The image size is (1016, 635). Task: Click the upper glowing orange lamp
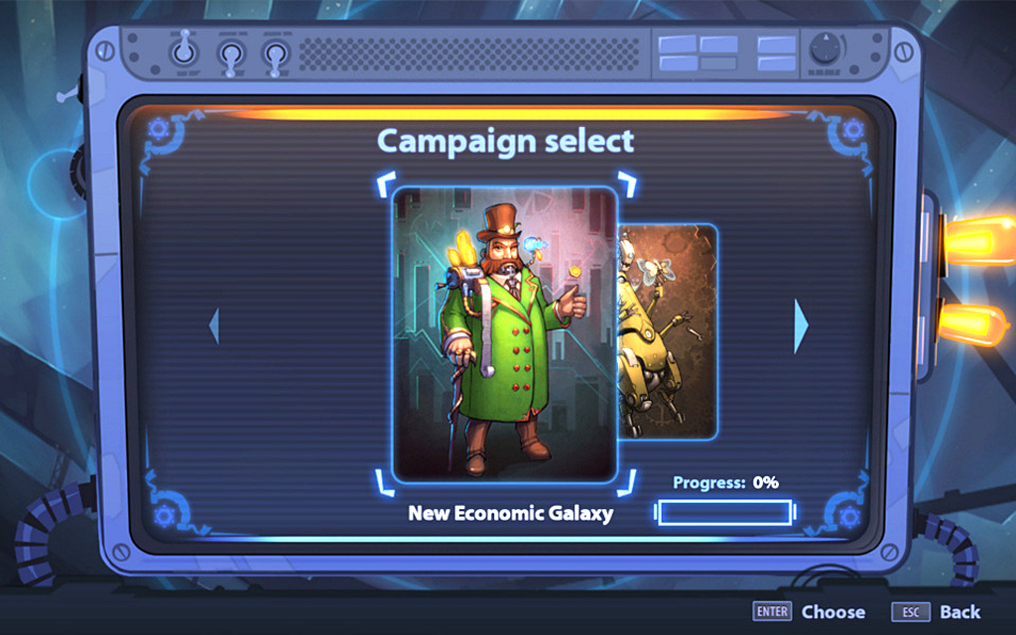978,240
